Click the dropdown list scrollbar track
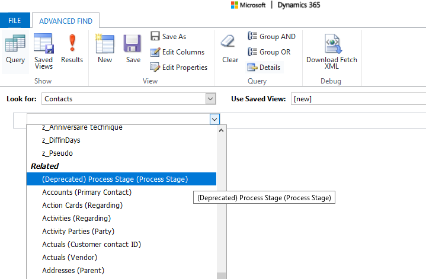Image resolution: width=426 pixels, height=279 pixels. [221, 204]
